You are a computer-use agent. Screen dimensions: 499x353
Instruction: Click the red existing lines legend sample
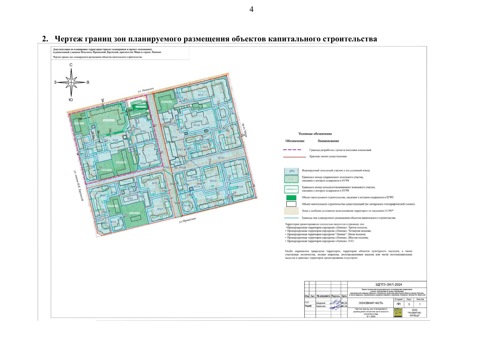pyautogui.click(x=294, y=157)
